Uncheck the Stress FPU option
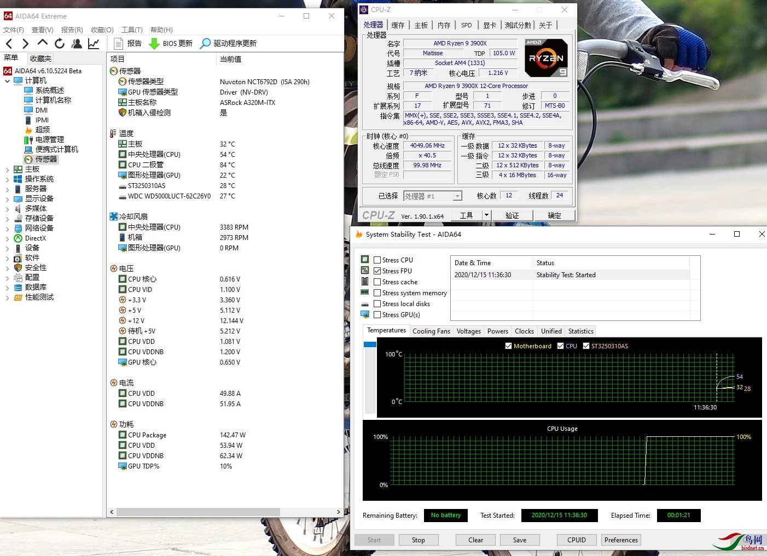This screenshot has height=556, width=767. (377, 271)
